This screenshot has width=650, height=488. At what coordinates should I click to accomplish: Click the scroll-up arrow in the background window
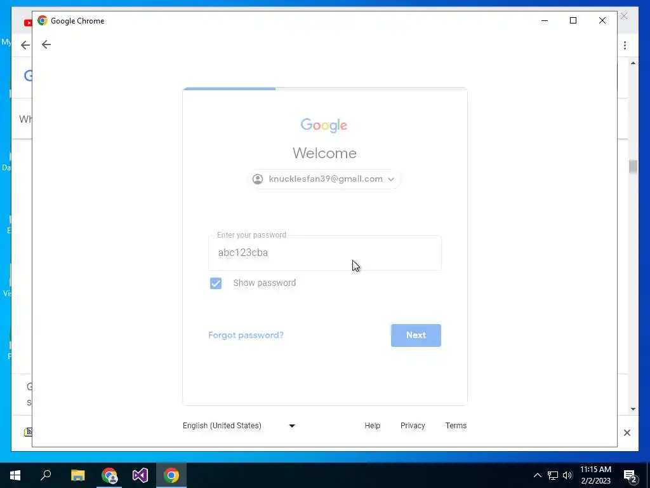pos(633,63)
